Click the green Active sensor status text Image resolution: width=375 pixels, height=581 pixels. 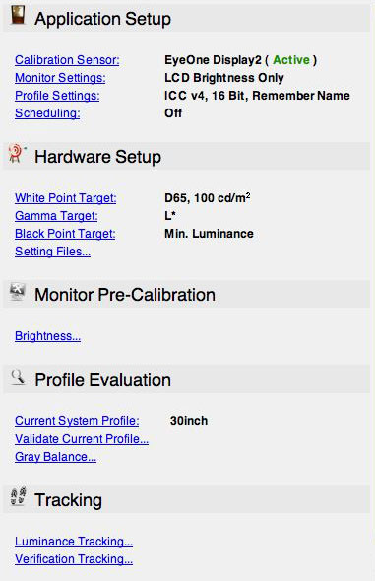point(291,60)
